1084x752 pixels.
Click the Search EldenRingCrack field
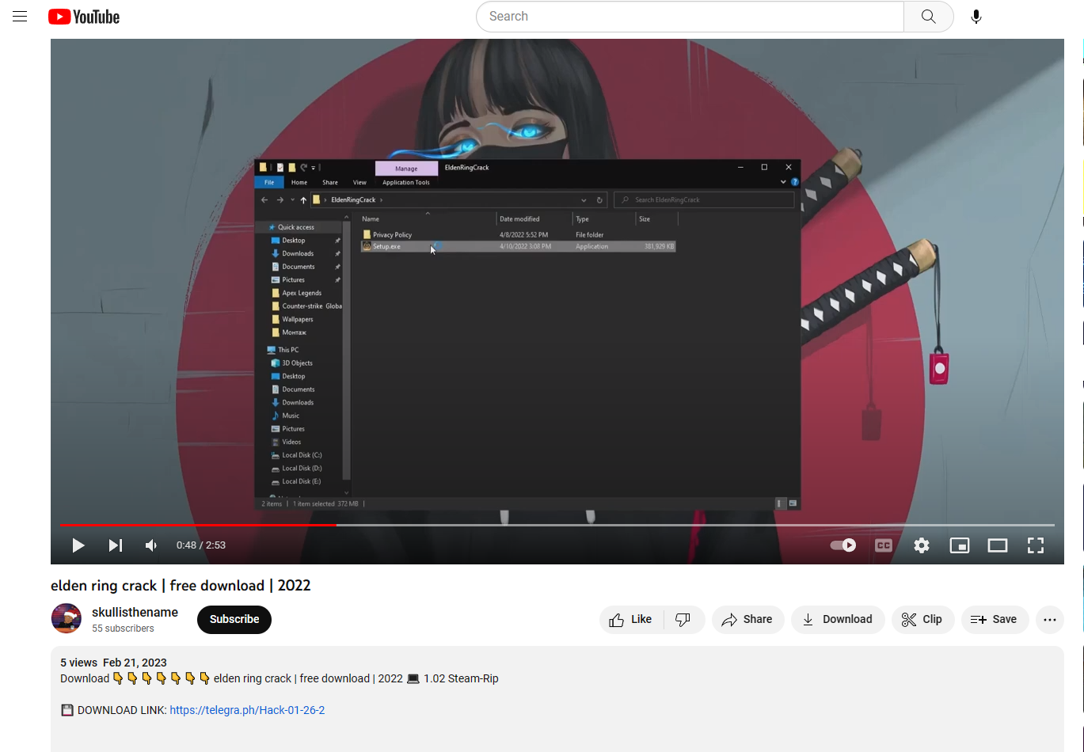click(705, 200)
